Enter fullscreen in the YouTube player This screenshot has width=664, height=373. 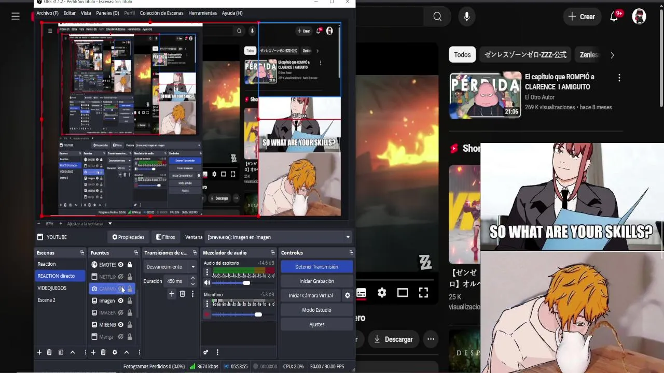tap(423, 293)
